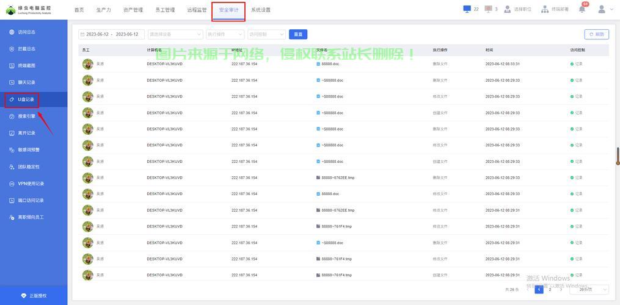Expand the 执行操作 filter dropdown
The height and width of the screenshot is (305, 620).
click(x=224, y=35)
